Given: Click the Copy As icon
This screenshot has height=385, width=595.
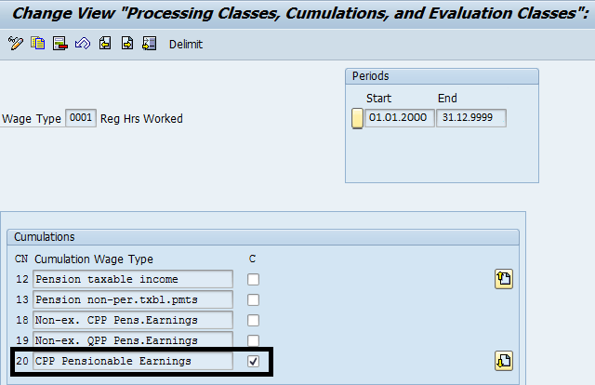Looking at the screenshot, I should (38, 44).
